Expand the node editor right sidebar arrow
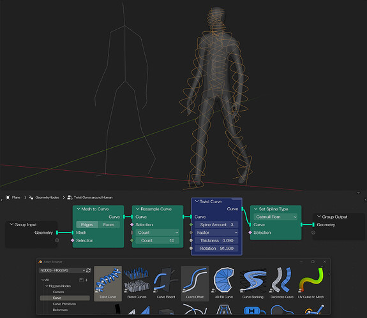Image resolution: width=367 pixels, height=318 pixels. click(x=366, y=199)
